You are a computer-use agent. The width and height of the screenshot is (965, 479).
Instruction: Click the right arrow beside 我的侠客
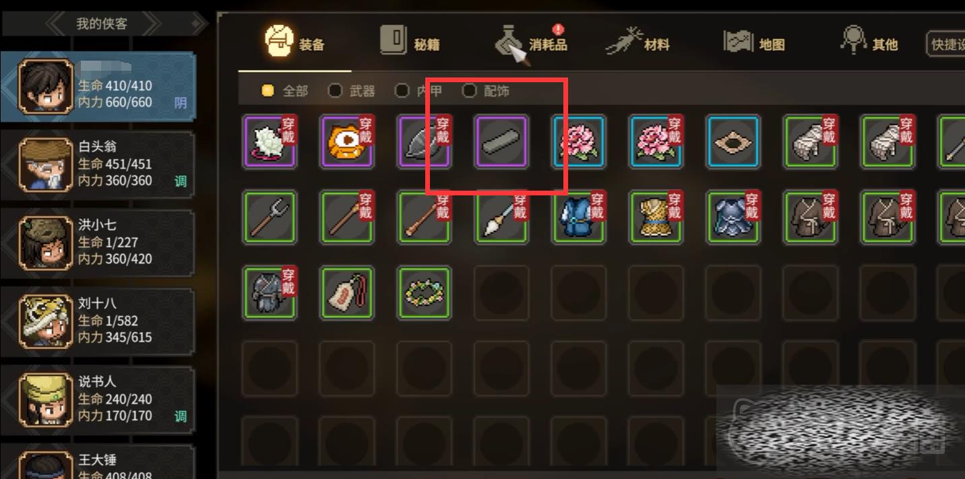pyautogui.click(x=152, y=24)
